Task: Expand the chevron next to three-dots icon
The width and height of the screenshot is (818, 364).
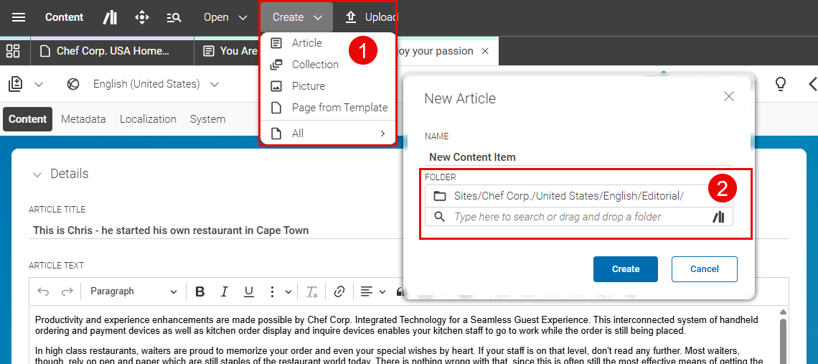Action: pyautogui.click(x=288, y=291)
